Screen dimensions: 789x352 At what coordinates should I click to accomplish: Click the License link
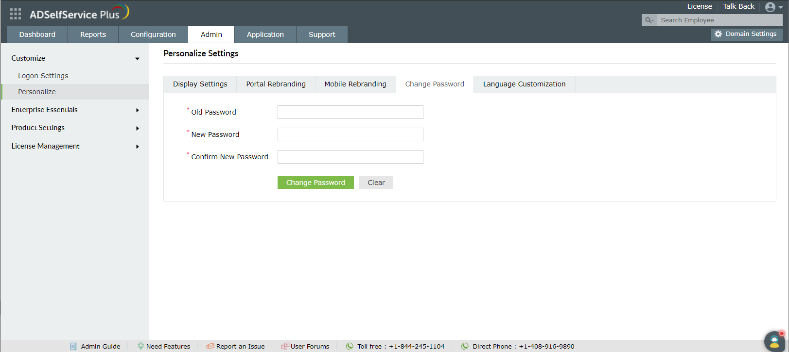click(x=700, y=6)
